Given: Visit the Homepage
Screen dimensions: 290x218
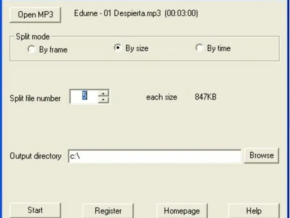Looking at the screenshot, I should (182, 211).
